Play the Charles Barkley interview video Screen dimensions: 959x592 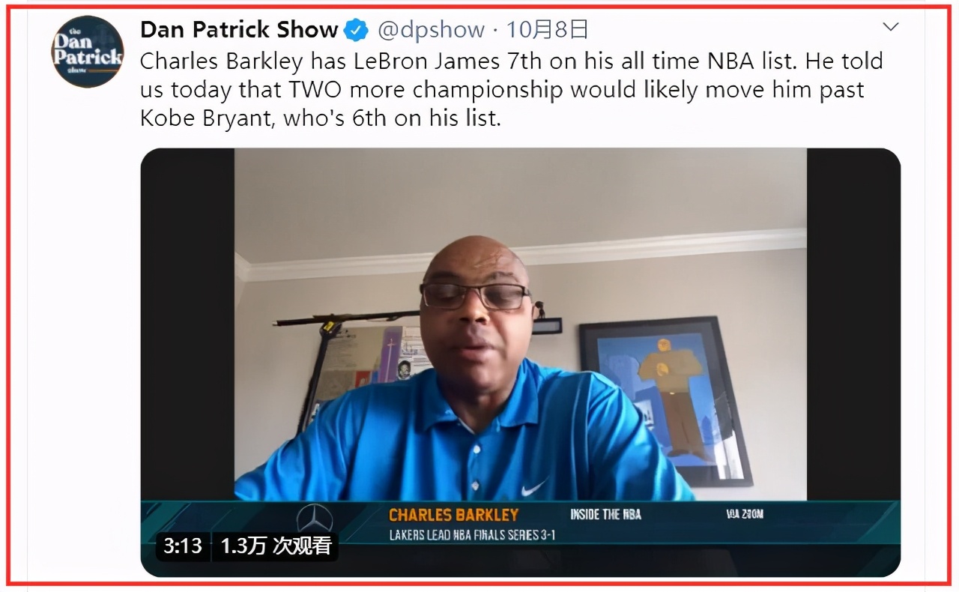click(x=521, y=363)
